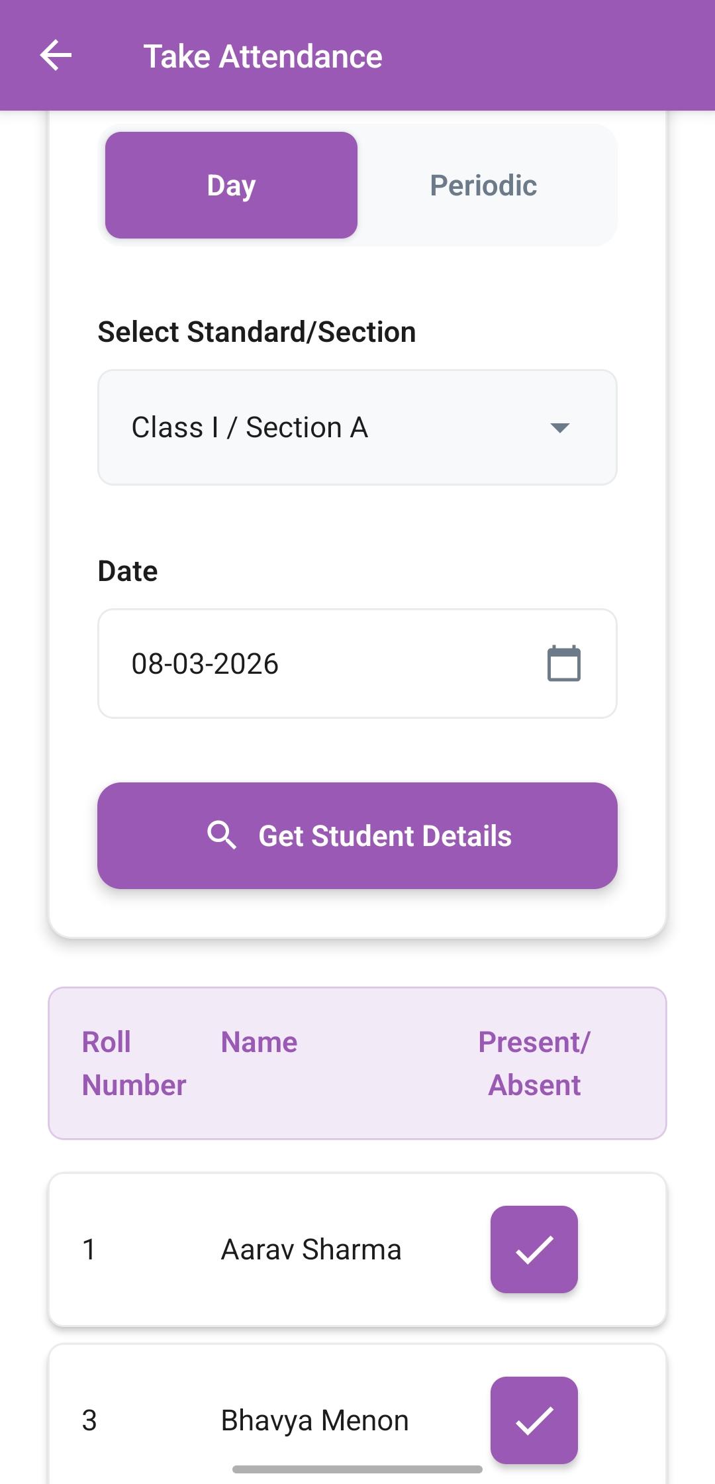Click the magnifier icon in Get Student Details
The width and height of the screenshot is (715, 1484).
pos(222,835)
